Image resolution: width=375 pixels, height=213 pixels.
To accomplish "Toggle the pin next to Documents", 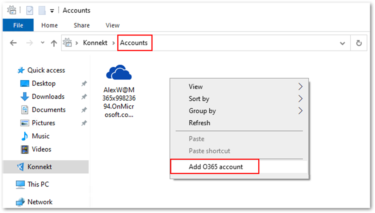I will 84,110.
